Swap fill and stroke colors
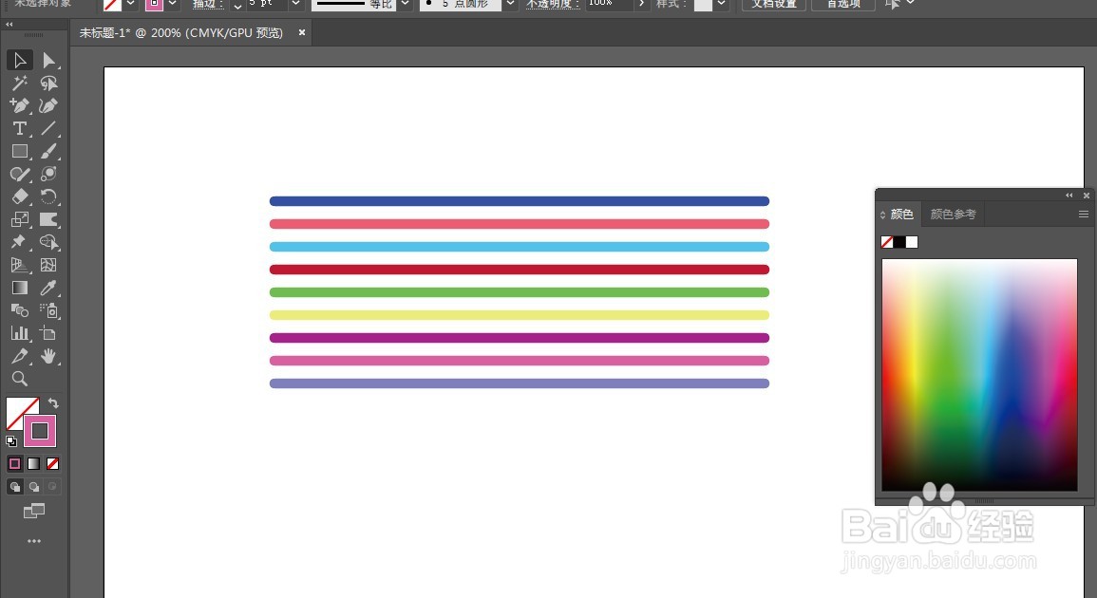Image resolution: width=1097 pixels, height=598 pixels. click(x=54, y=403)
